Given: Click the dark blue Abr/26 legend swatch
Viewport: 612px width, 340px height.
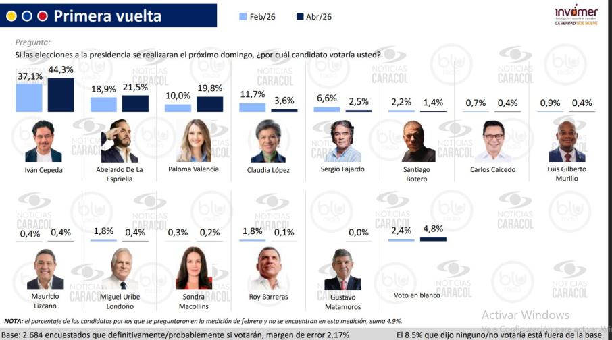Looking at the screenshot, I should point(300,16).
